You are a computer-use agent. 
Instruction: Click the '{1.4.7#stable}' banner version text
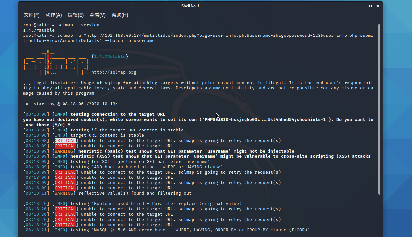click(x=110, y=57)
